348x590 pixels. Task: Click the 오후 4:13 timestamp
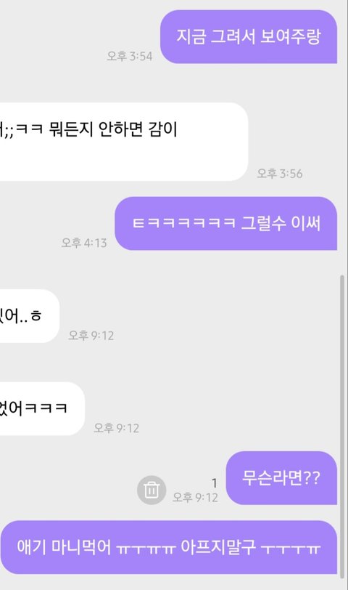coord(84,243)
